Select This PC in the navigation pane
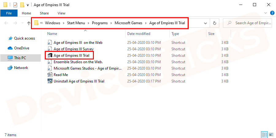 (x=20, y=58)
